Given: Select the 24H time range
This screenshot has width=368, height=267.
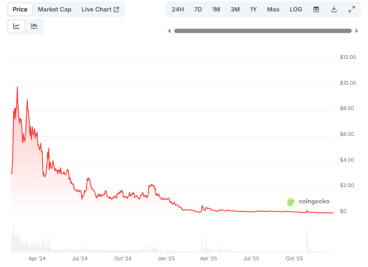Looking at the screenshot, I should 178,10.
